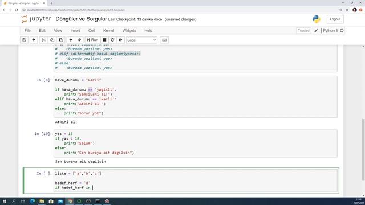Move the selected cell down
The width and height of the screenshot is (365, 205).
[x=79, y=40]
